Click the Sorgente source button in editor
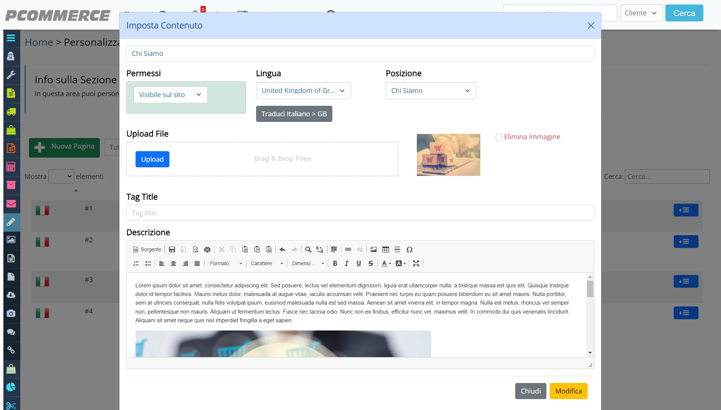 click(147, 249)
